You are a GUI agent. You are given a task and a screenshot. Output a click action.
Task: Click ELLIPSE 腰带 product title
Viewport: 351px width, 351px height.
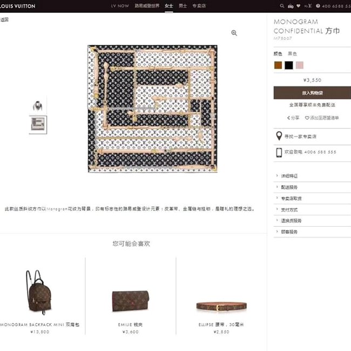(x=221, y=325)
